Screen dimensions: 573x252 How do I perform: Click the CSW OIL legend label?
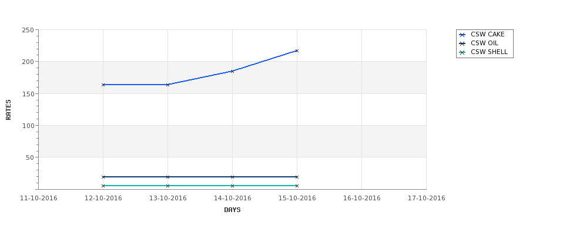tap(484, 43)
